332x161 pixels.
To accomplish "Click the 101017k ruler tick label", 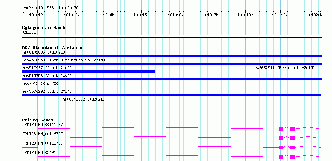I will (210, 15).
